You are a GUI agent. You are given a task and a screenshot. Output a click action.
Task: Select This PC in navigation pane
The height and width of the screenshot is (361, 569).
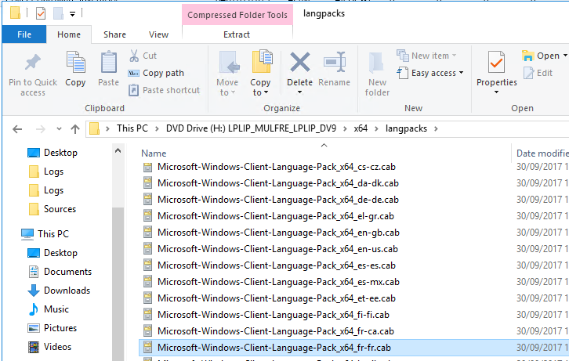pyautogui.click(x=45, y=234)
